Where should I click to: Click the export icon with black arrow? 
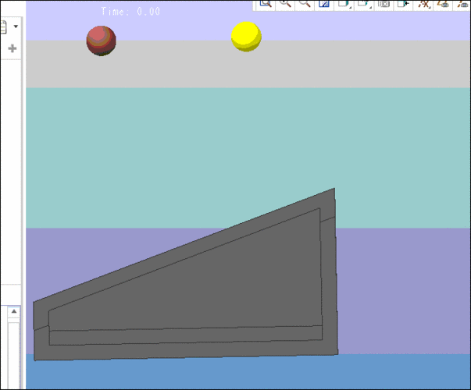(403, 4)
